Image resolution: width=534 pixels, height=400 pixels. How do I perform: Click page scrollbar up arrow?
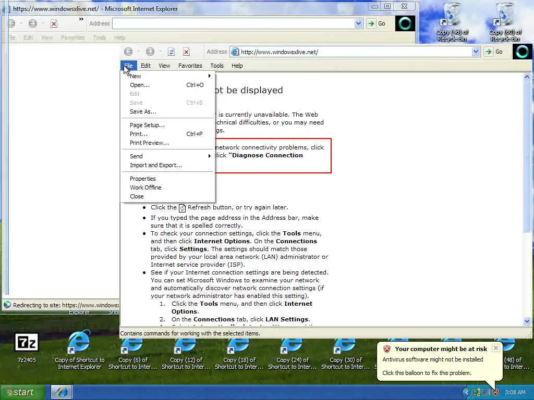[527, 77]
